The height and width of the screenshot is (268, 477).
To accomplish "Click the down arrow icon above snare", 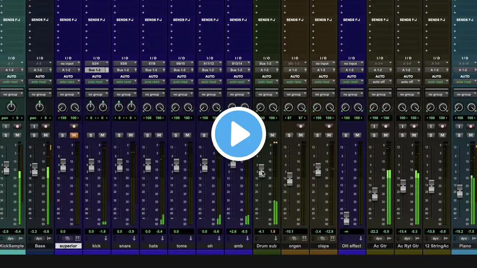I will click(x=134, y=238).
